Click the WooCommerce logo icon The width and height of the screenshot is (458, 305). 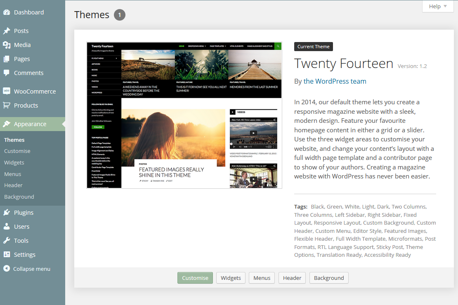[x=7, y=91]
